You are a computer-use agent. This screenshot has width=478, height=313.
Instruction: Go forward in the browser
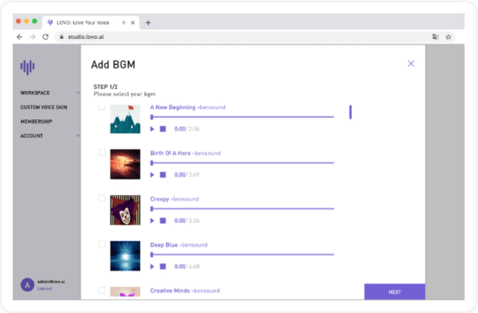click(33, 37)
